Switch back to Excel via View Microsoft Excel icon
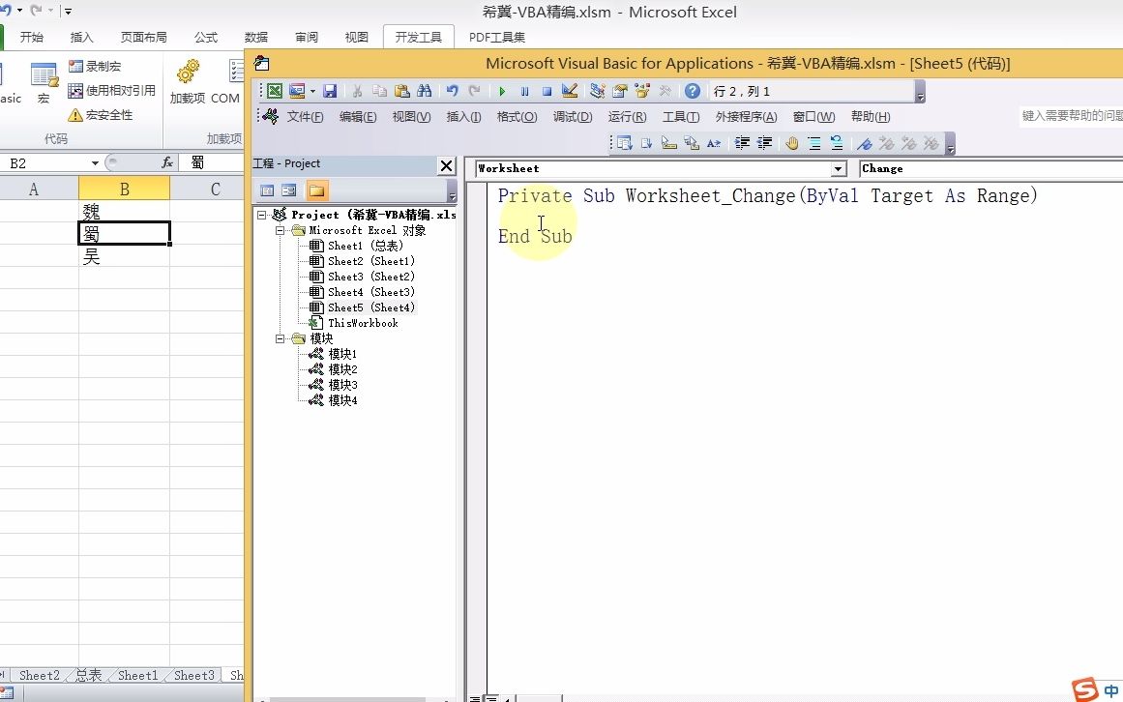The width and height of the screenshot is (1123, 702). (275, 91)
